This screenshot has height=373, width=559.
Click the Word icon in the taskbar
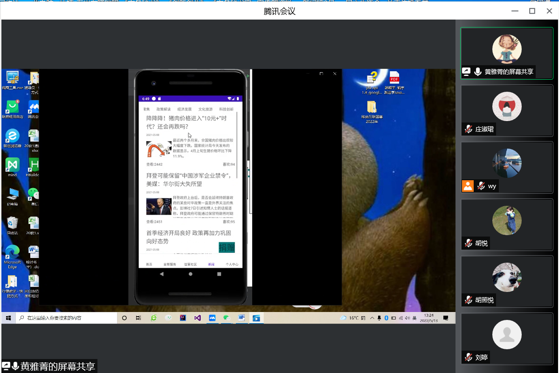click(242, 318)
